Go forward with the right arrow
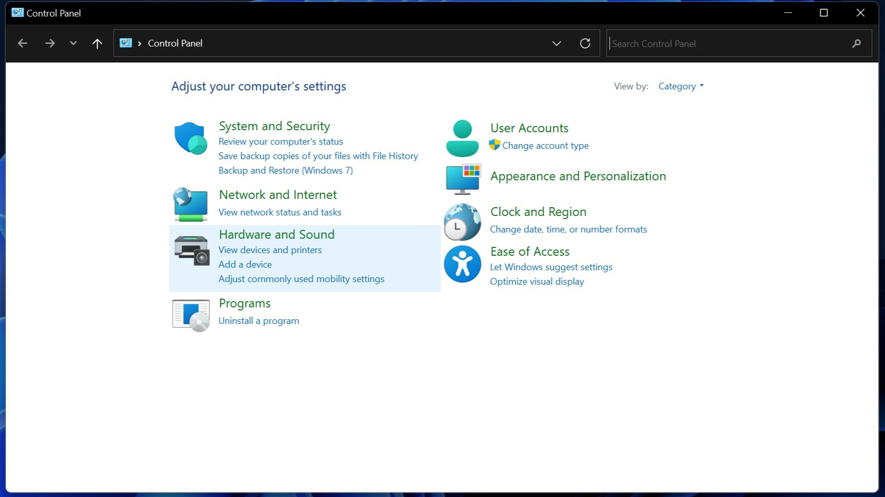The image size is (885, 497). 50,43
